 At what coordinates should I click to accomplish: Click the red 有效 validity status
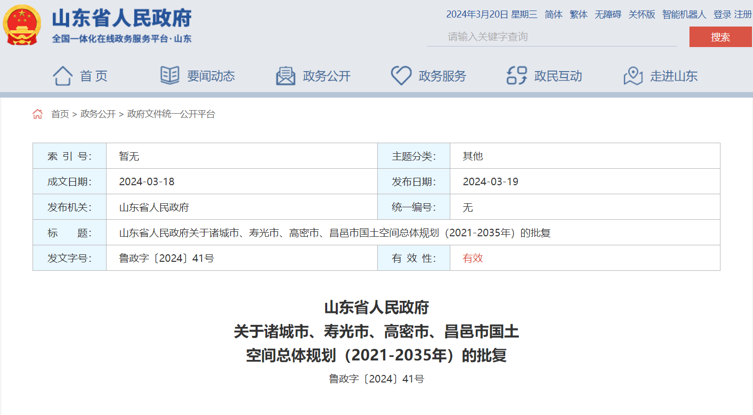(473, 258)
